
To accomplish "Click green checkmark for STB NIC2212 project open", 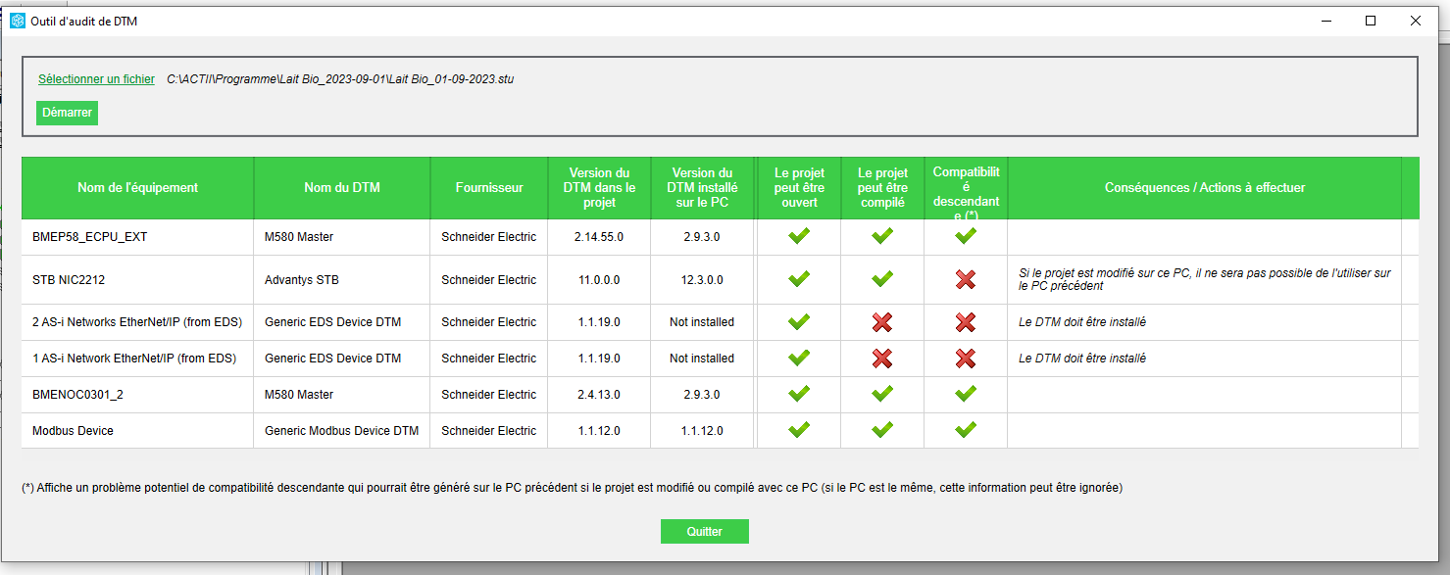I will 799,280.
